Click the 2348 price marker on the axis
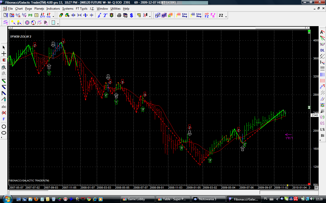The width and height of the screenshot is (326, 203). pos(315,115)
